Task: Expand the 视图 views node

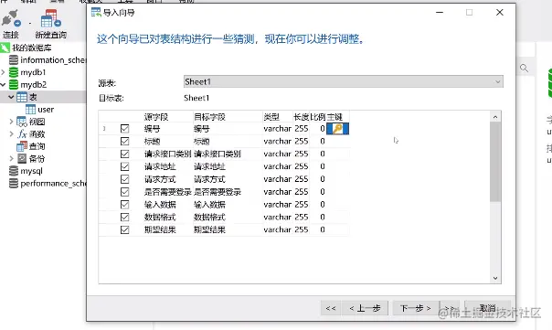Action: click(x=11, y=122)
